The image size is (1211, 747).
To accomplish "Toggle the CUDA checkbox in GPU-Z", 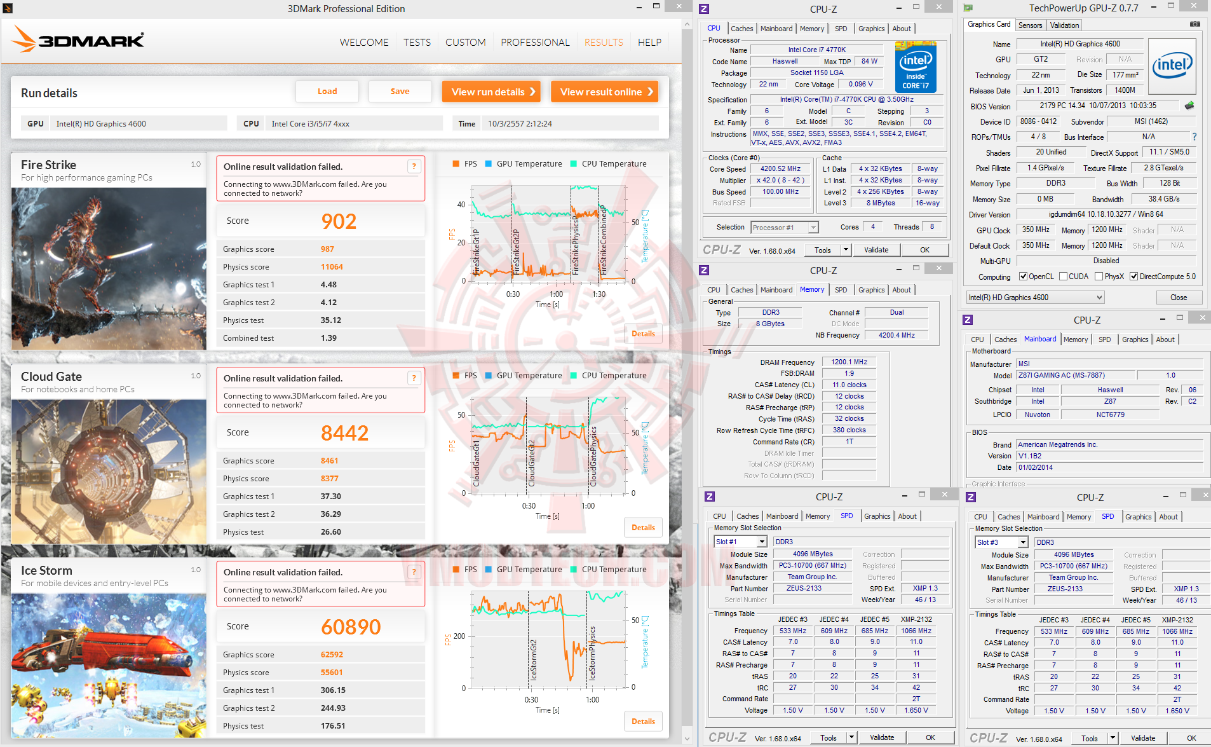I will (x=1064, y=277).
